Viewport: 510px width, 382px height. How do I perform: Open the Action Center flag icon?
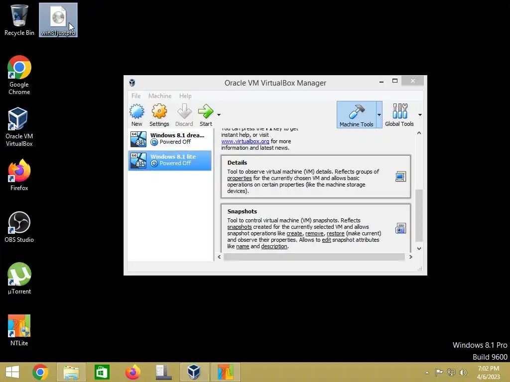[x=439, y=372]
